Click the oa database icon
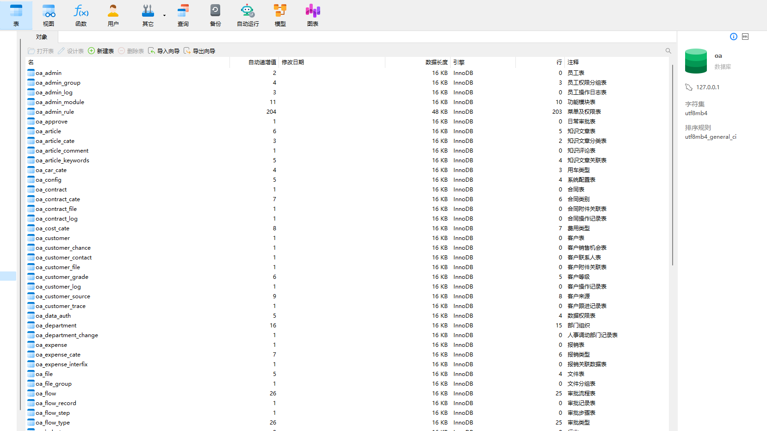767x431 pixels. [696, 61]
